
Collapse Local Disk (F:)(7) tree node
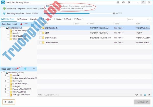point(2,28)
